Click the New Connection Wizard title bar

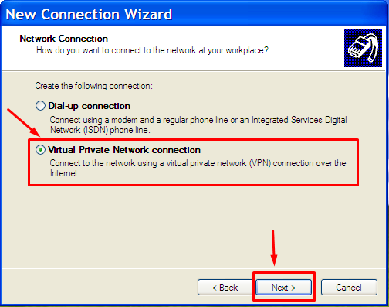click(194, 13)
